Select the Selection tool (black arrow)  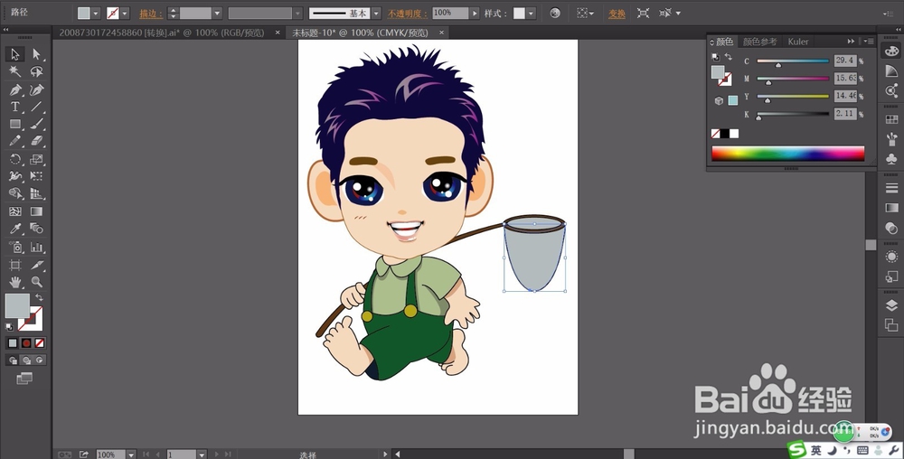point(15,54)
